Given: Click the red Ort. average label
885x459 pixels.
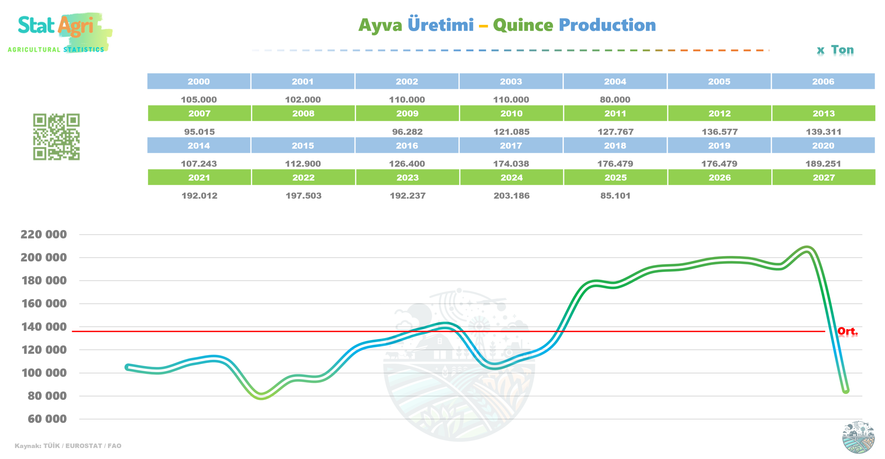Looking at the screenshot, I should click(x=847, y=331).
